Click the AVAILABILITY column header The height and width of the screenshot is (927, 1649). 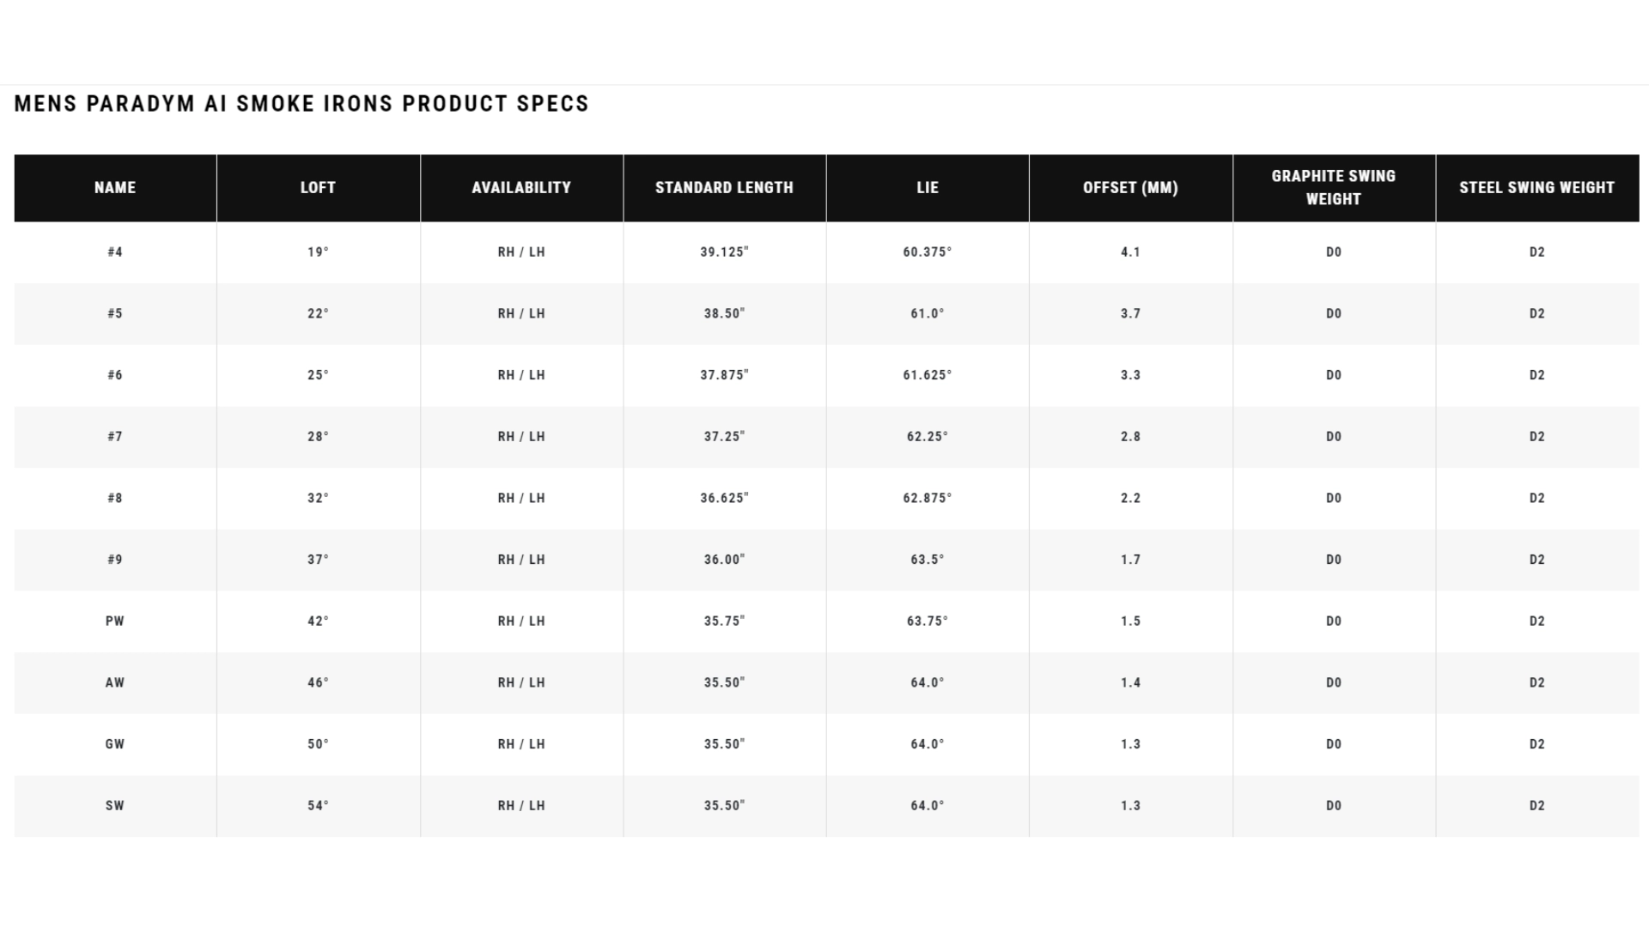click(521, 188)
